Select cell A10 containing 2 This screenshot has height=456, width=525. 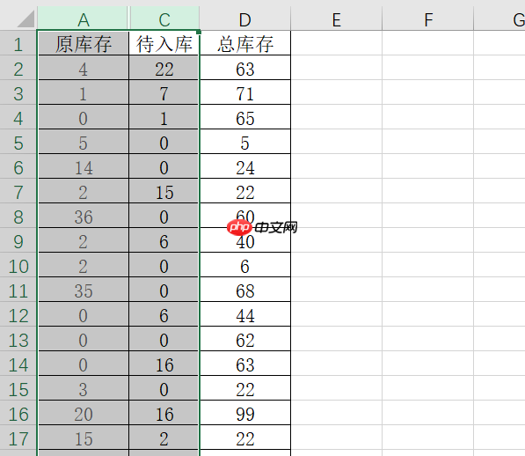pos(84,265)
